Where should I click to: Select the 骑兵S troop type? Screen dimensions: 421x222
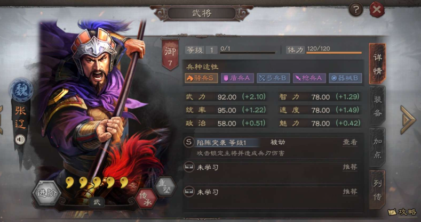click(x=201, y=78)
